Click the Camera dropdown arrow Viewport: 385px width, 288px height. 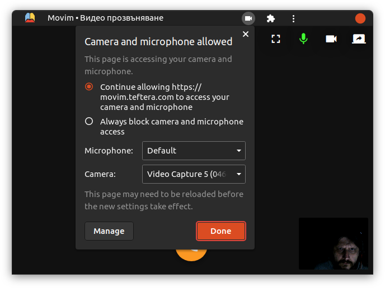coord(239,174)
